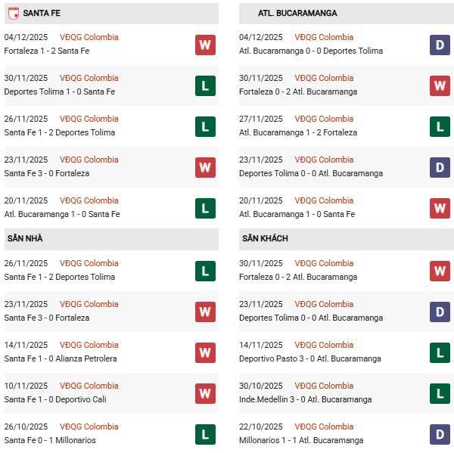454x453 pixels.
Task: Click the L badge for Deportivo Pasto 3-0 Bucaramanga
Action: pos(440,352)
